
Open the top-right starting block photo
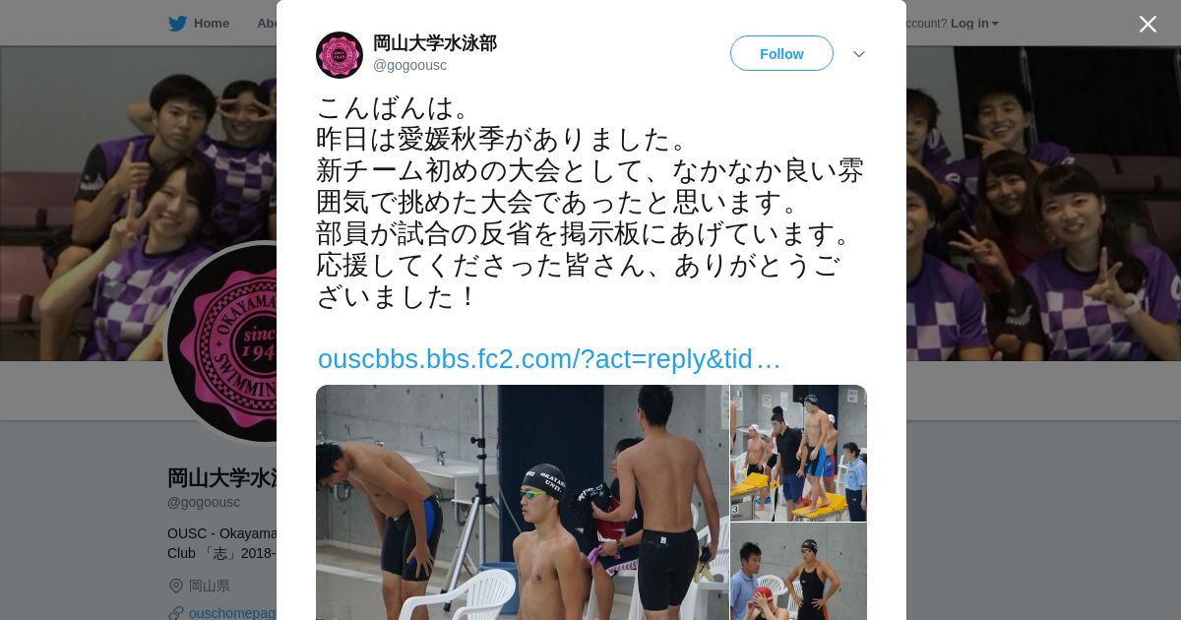pyautogui.click(x=798, y=453)
